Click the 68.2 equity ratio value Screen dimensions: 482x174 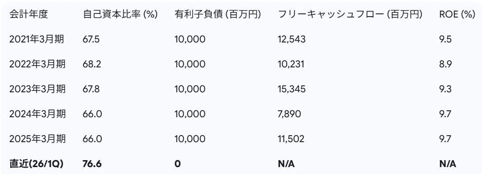coord(92,65)
